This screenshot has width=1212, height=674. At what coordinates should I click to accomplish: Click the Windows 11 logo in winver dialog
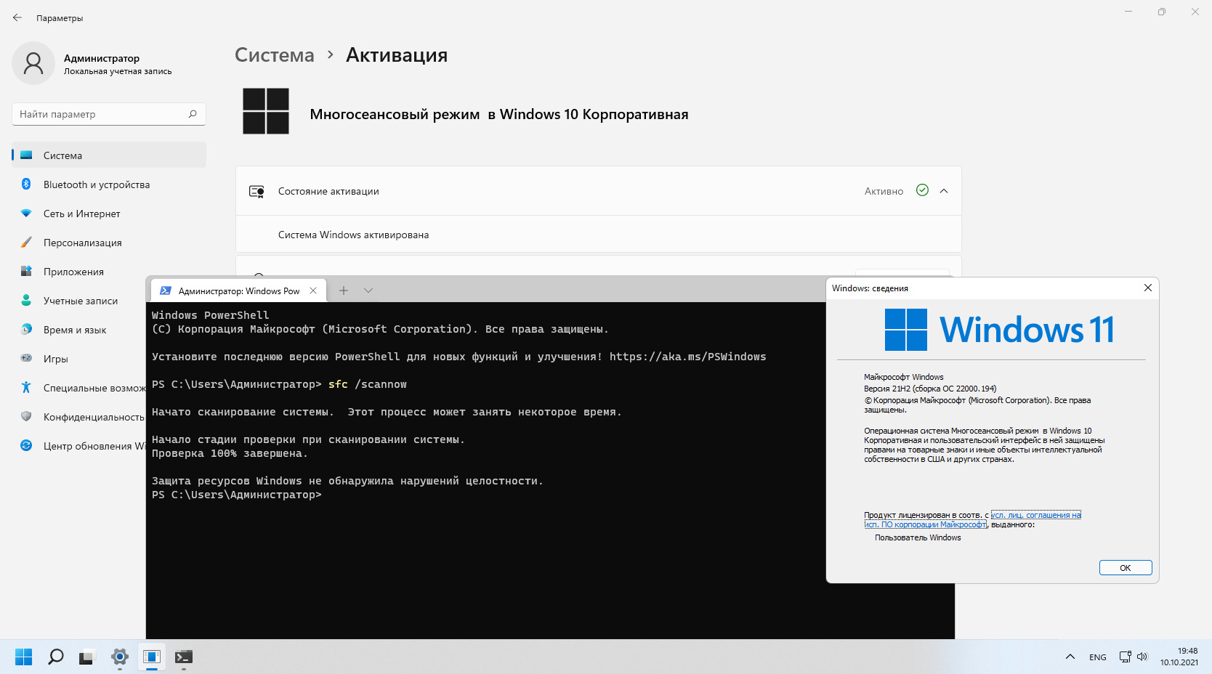(999, 330)
